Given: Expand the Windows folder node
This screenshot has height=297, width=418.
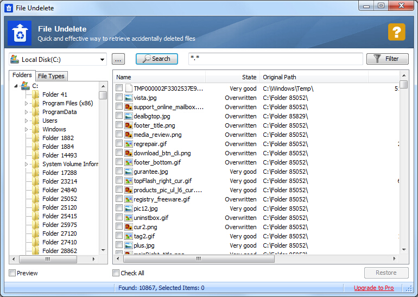Looking at the screenshot, I should (26, 129).
